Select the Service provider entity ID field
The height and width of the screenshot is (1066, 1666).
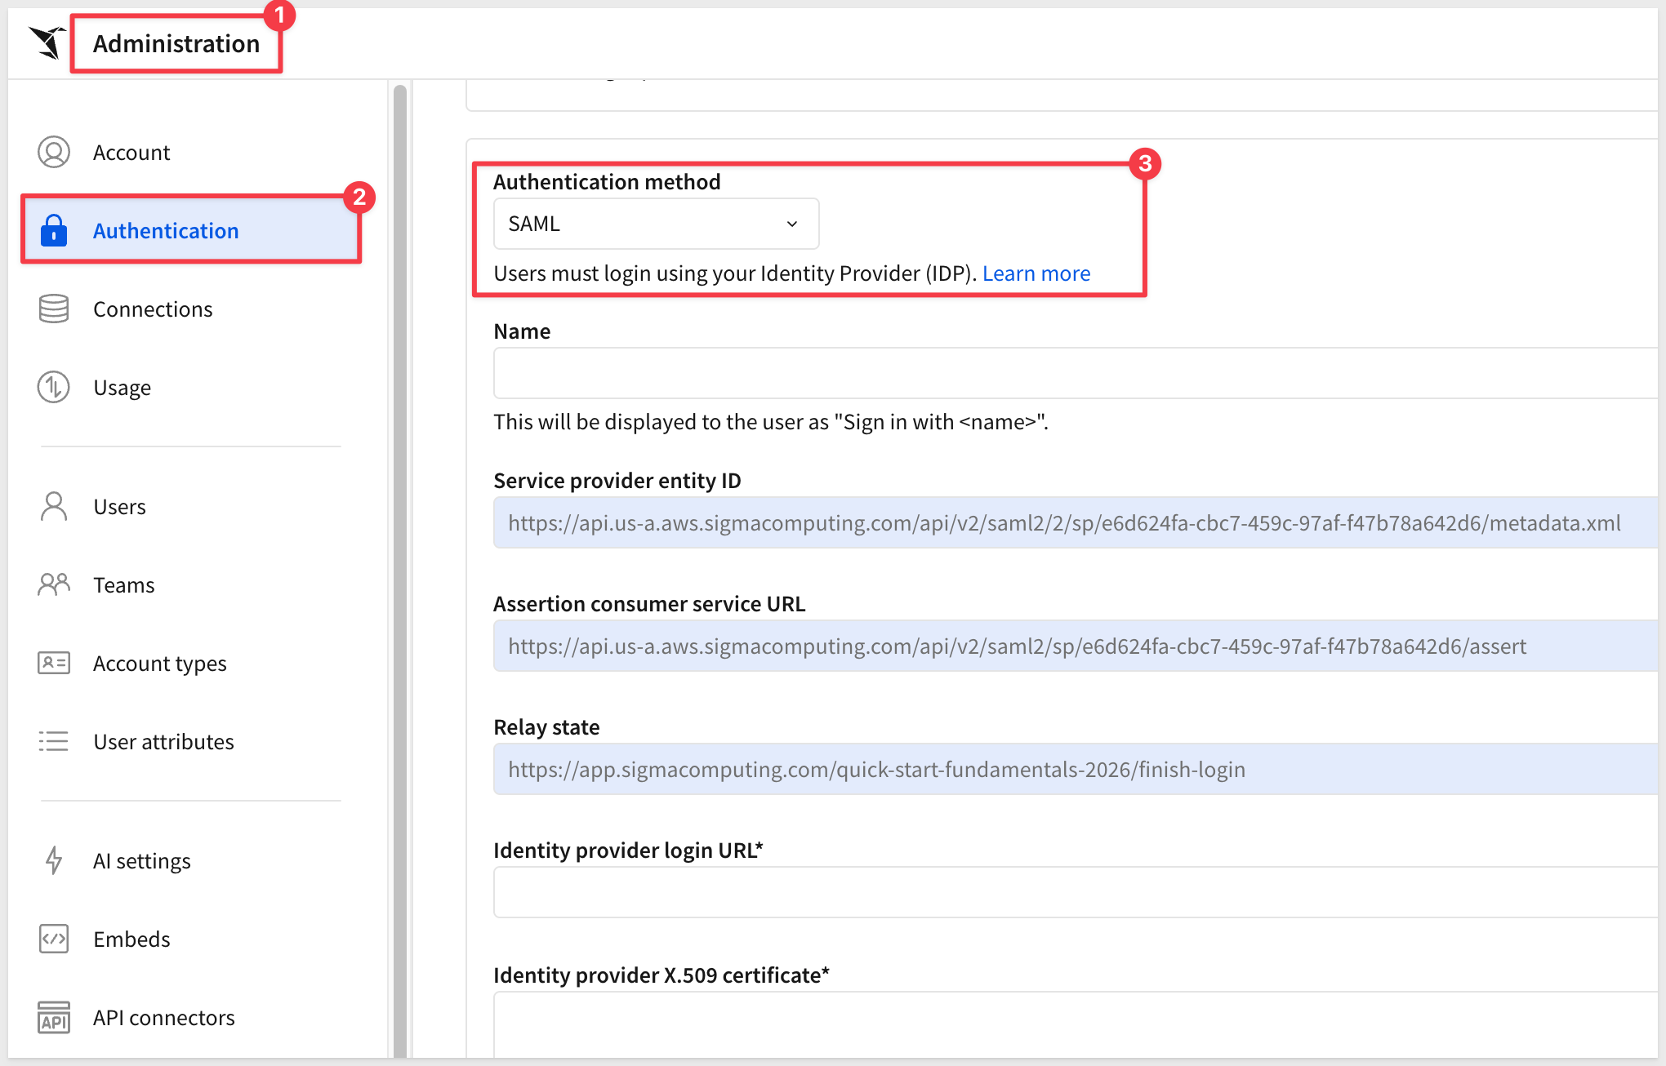[1075, 522]
